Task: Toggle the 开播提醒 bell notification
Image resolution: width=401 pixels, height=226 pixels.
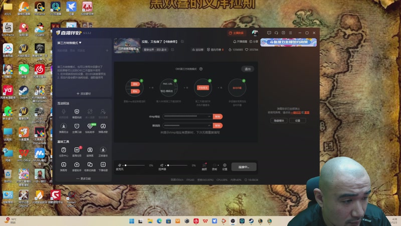Action: tap(240, 42)
